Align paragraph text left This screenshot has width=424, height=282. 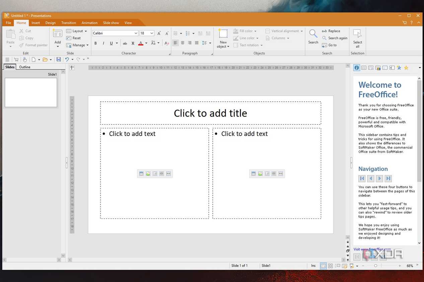coord(175,43)
